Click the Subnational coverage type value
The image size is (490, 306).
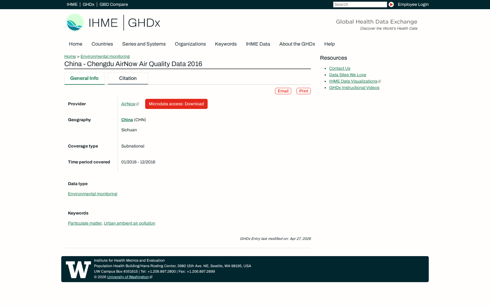(133, 146)
